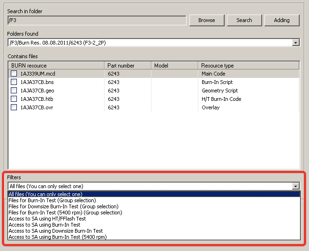
Task: Choose 'Files for Burn-In Test (5400 rpm)' filter
Action: tap(65, 213)
